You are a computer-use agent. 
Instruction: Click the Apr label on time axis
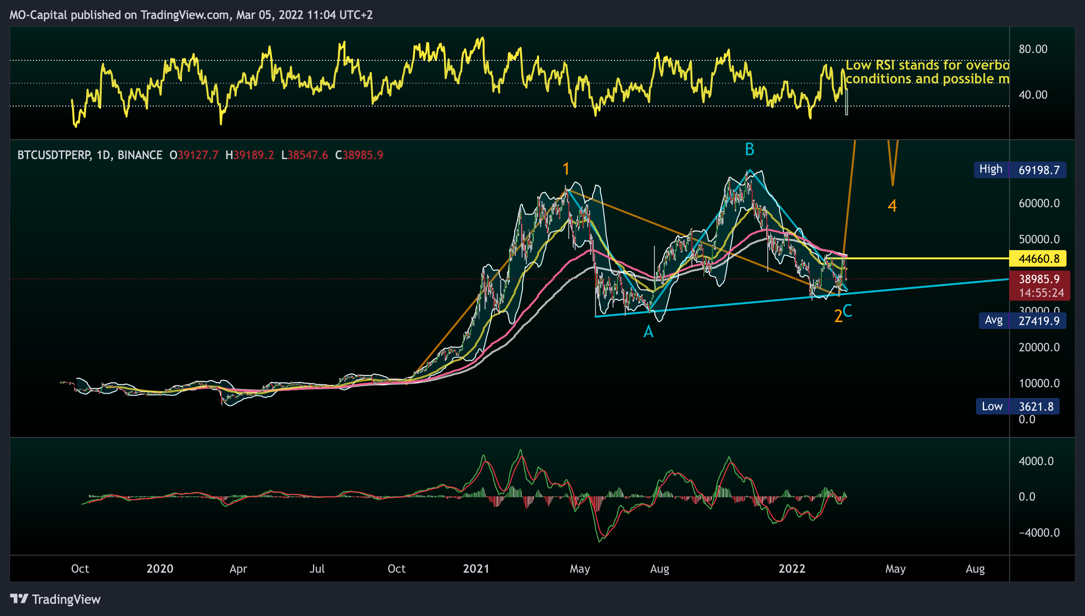click(x=238, y=569)
